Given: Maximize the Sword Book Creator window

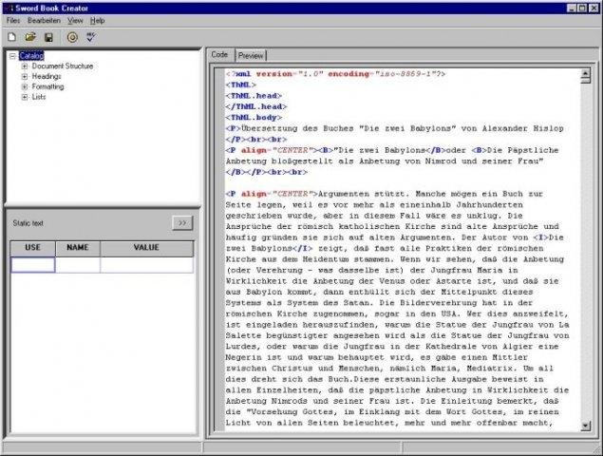Looking at the screenshot, I should (582, 9).
